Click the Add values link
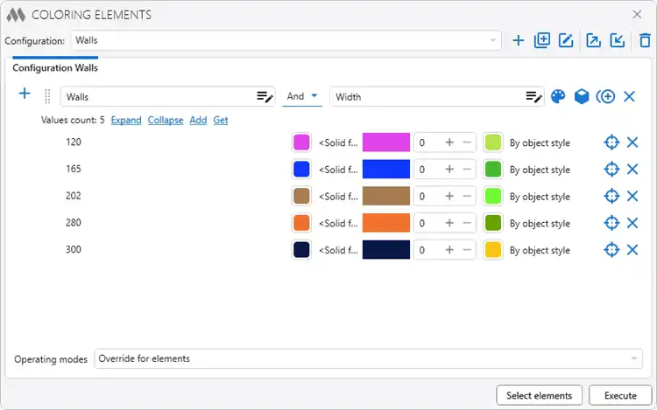This screenshot has height=410, width=657. pos(198,121)
